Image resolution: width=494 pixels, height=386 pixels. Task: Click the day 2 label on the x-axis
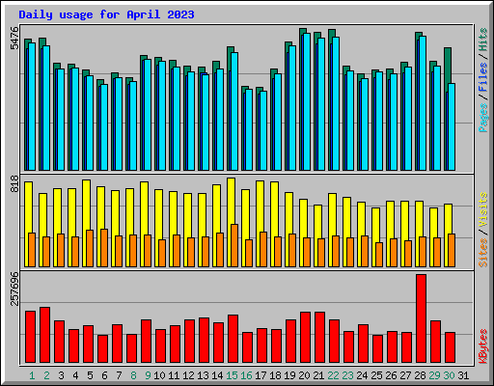(x=46, y=375)
